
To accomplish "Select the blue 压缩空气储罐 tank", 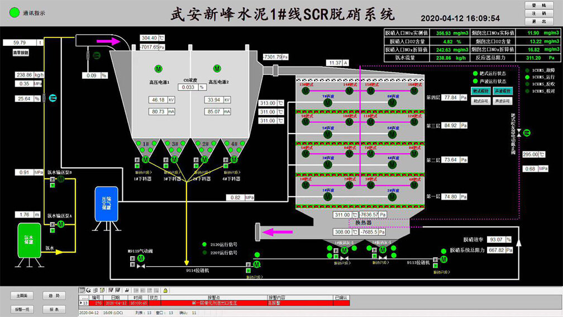I will point(106,204).
